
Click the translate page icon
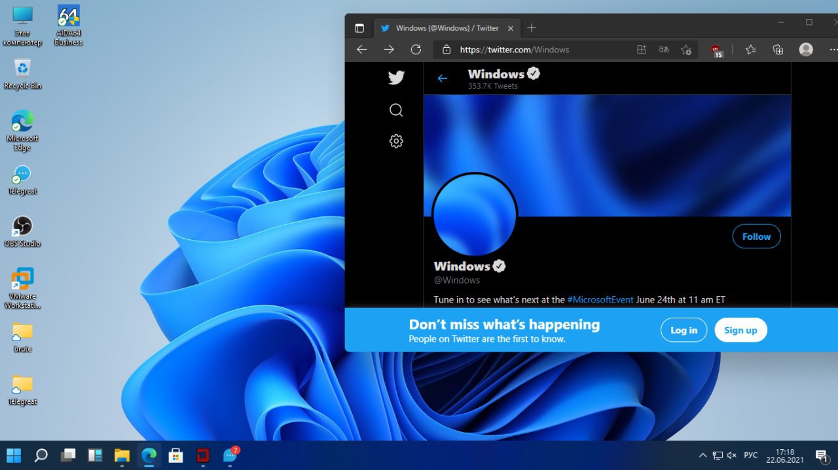tap(664, 50)
